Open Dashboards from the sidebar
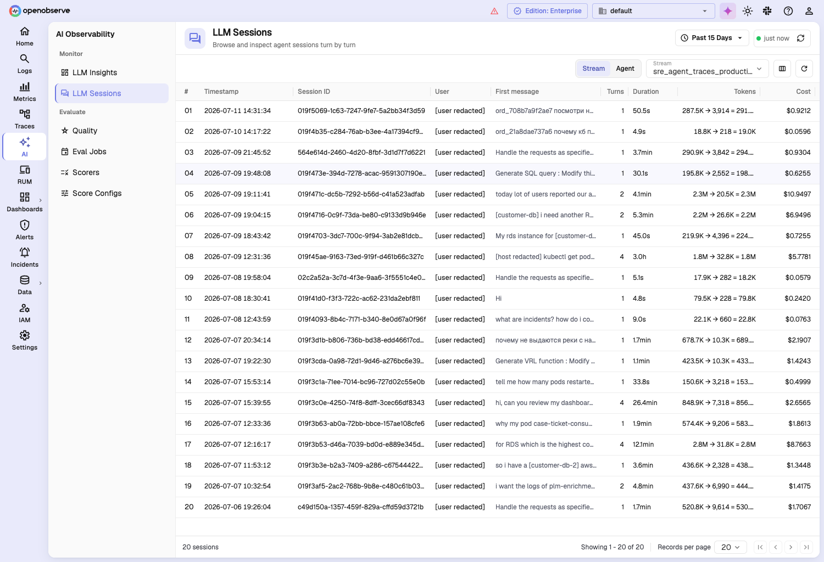 click(25, 203)
